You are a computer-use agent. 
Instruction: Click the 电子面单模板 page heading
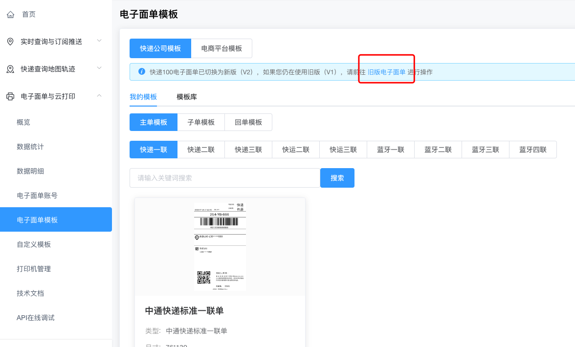tap(149, 14)
